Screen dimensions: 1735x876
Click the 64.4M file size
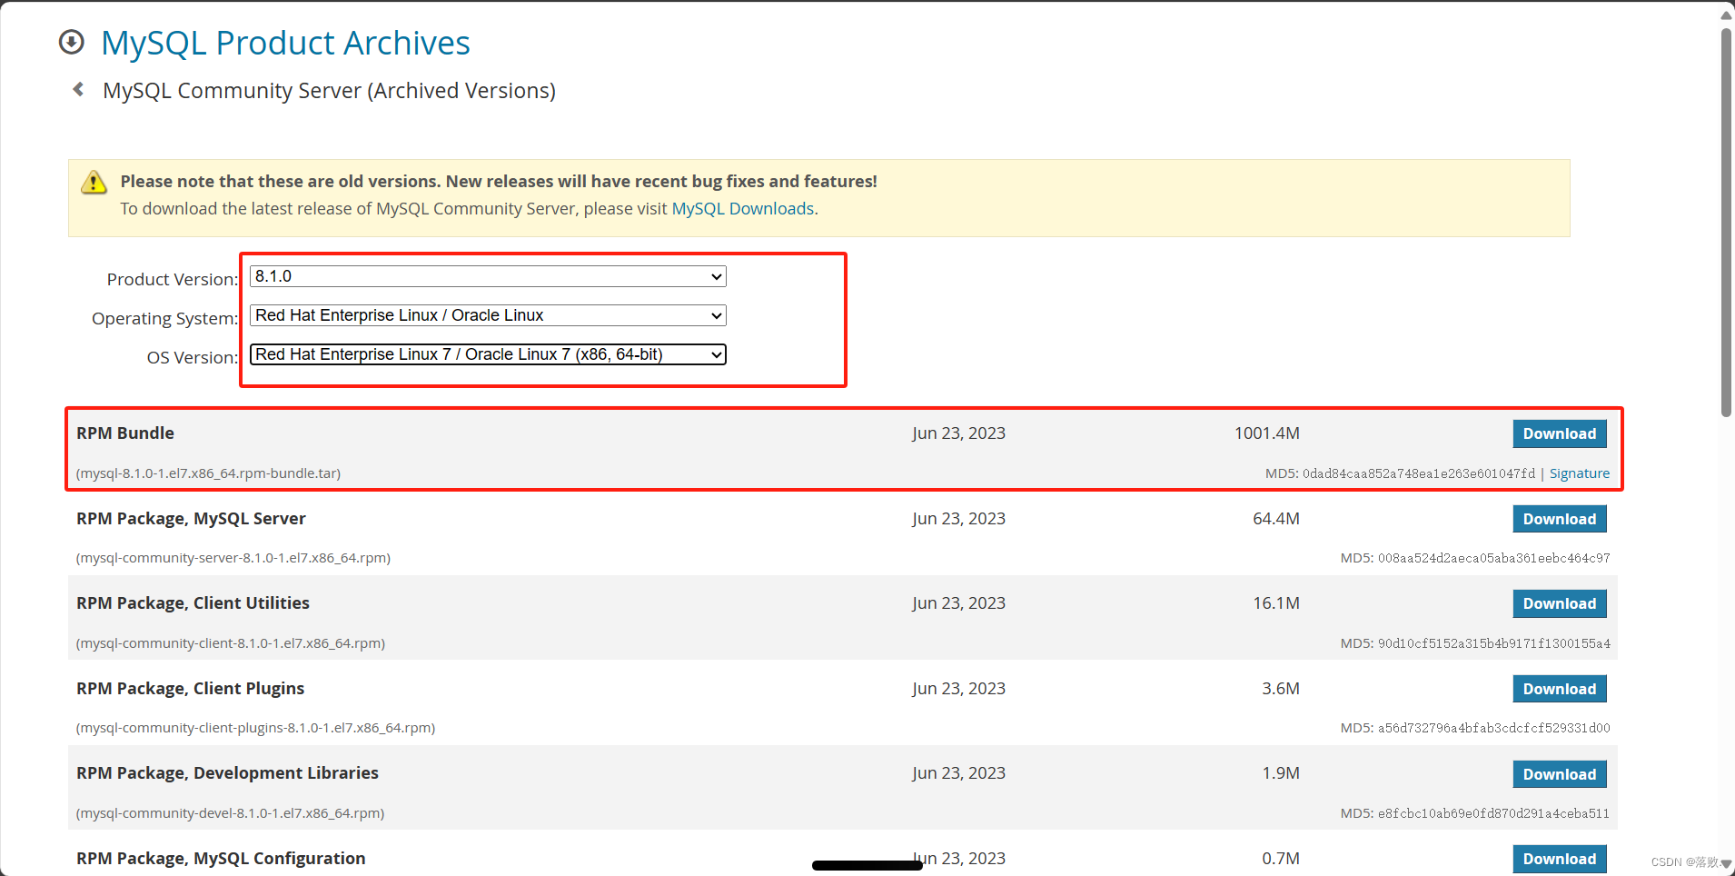[1275, 519]
